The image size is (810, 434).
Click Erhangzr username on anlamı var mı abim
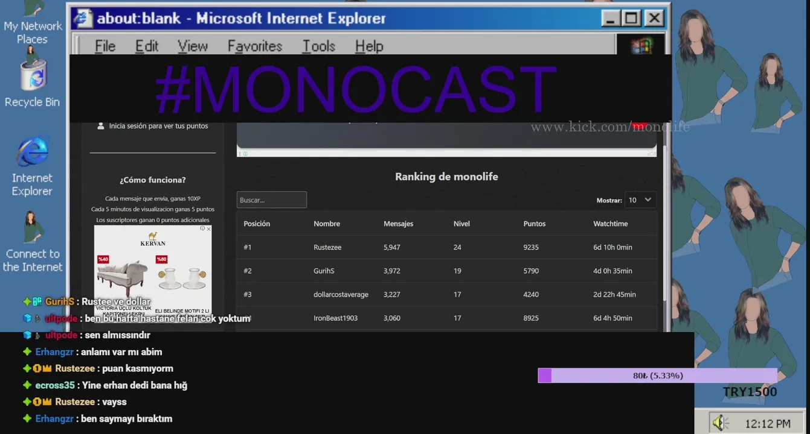(x=54, y=352)
